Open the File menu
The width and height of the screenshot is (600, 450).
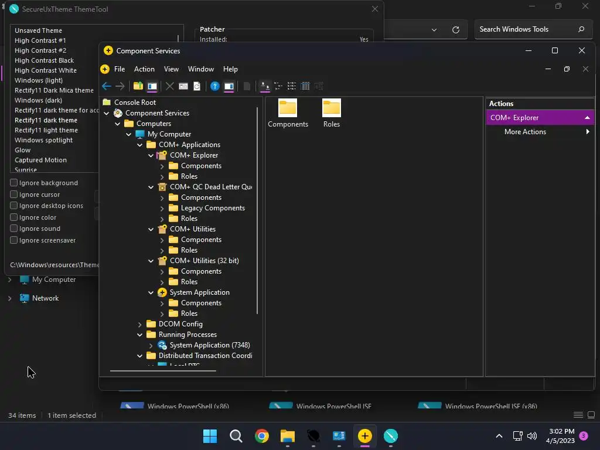pos(120,69)
